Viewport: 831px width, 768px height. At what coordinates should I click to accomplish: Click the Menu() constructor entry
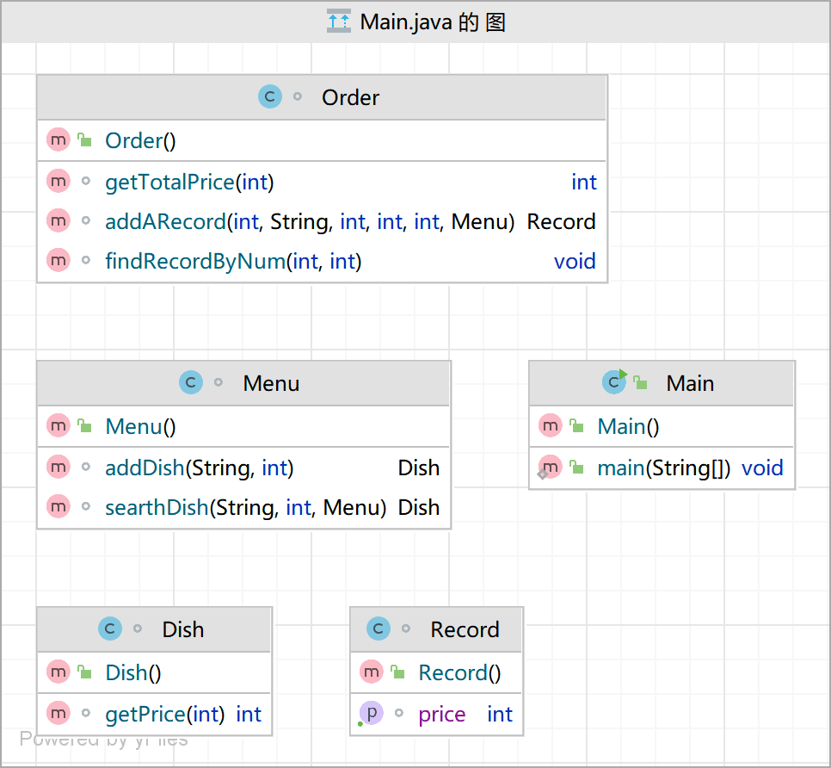pos(140,427)
